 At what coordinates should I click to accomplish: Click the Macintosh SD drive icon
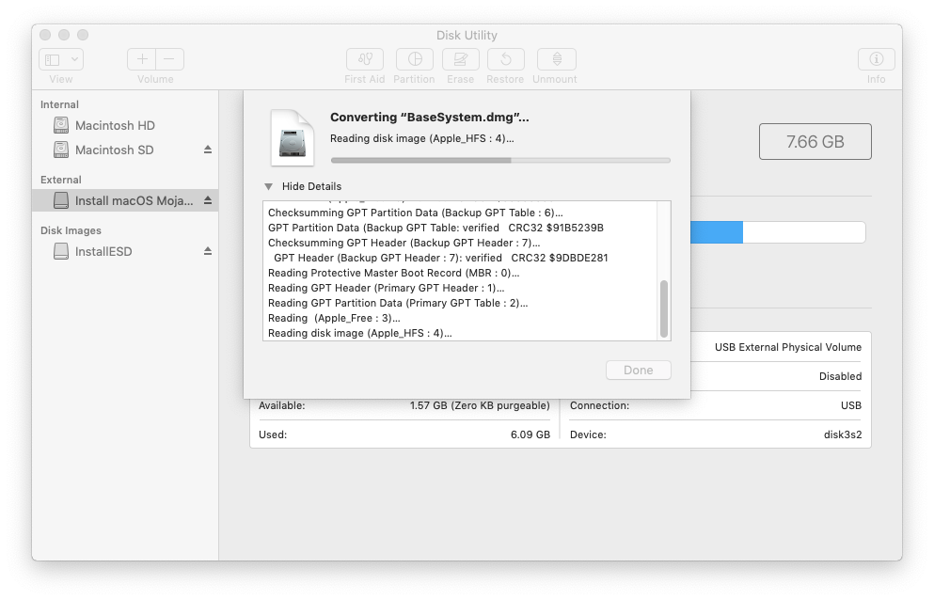(61, 150)
